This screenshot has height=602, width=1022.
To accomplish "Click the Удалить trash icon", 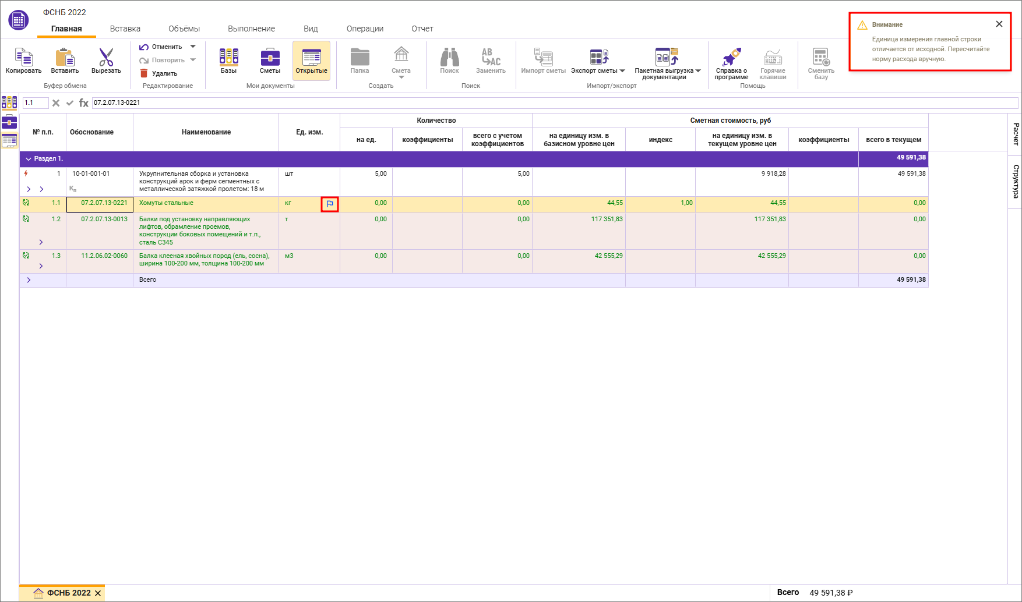I will 144,73.
